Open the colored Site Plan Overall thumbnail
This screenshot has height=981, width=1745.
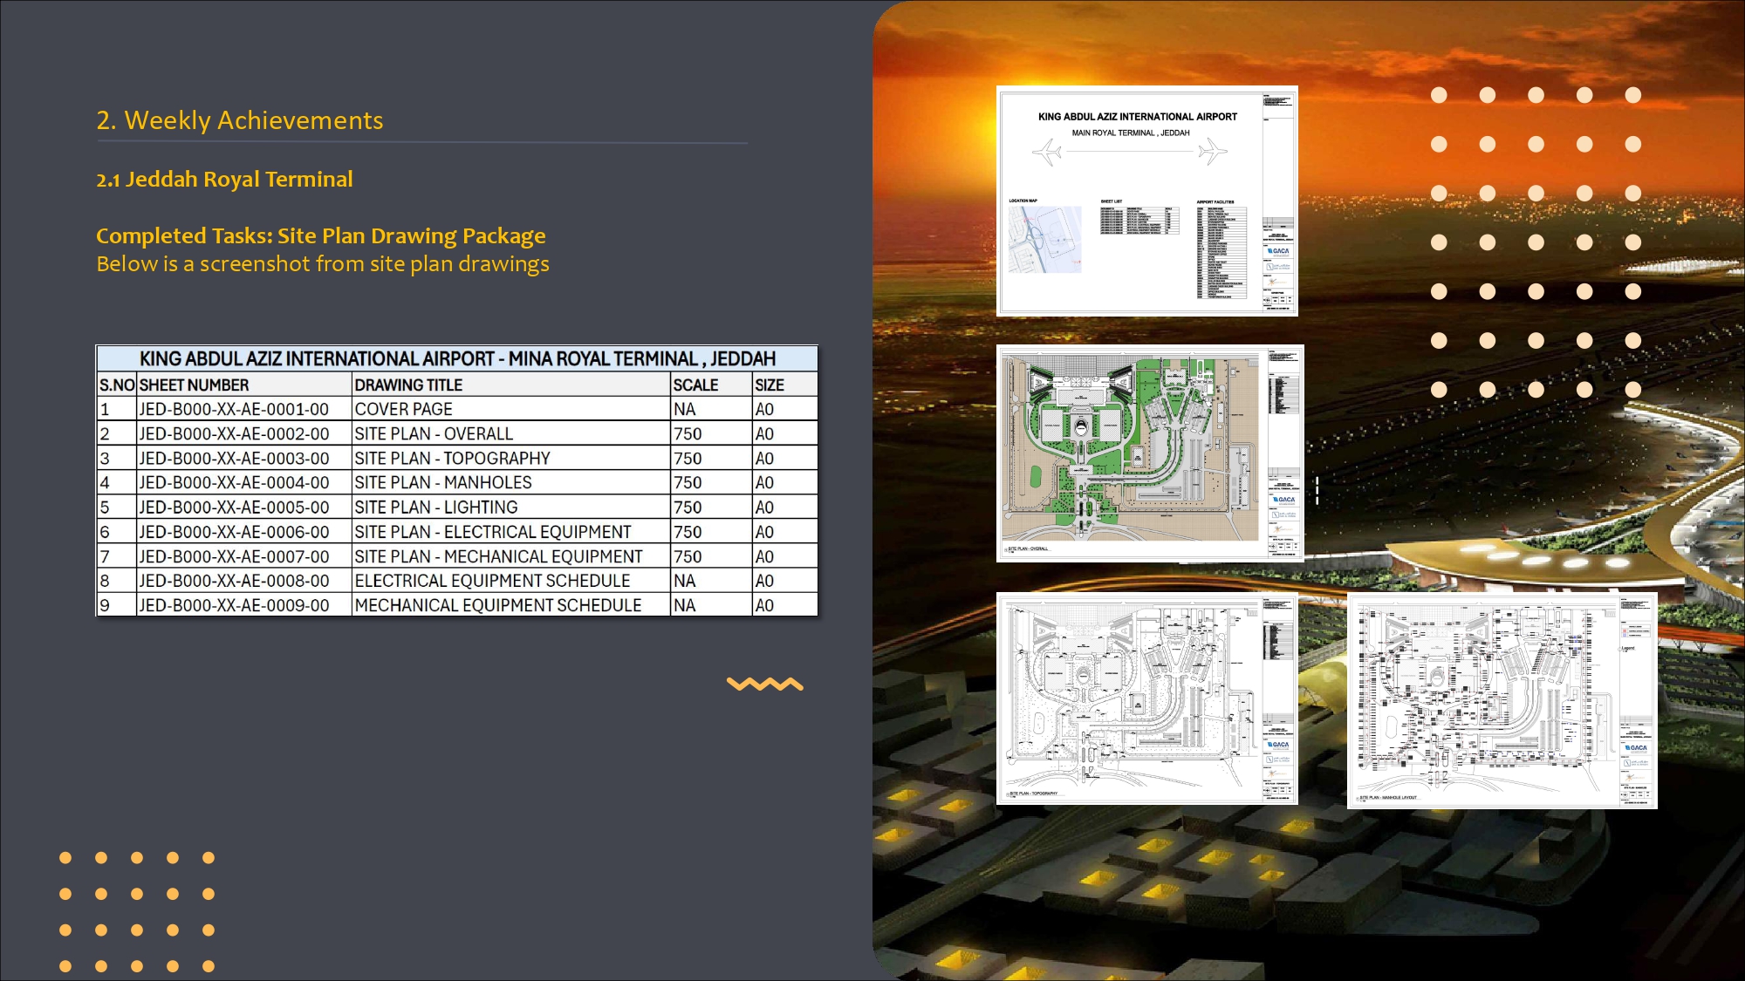click(1150, 453)
